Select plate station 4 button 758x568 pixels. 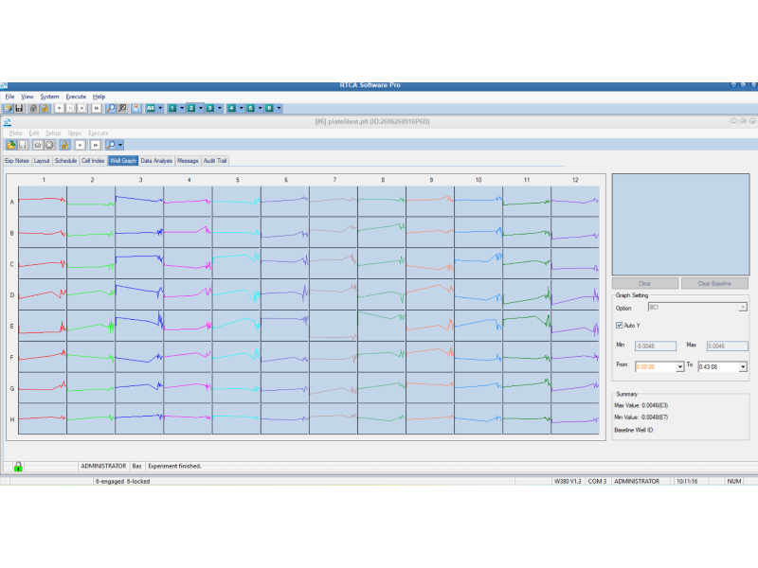231,108
